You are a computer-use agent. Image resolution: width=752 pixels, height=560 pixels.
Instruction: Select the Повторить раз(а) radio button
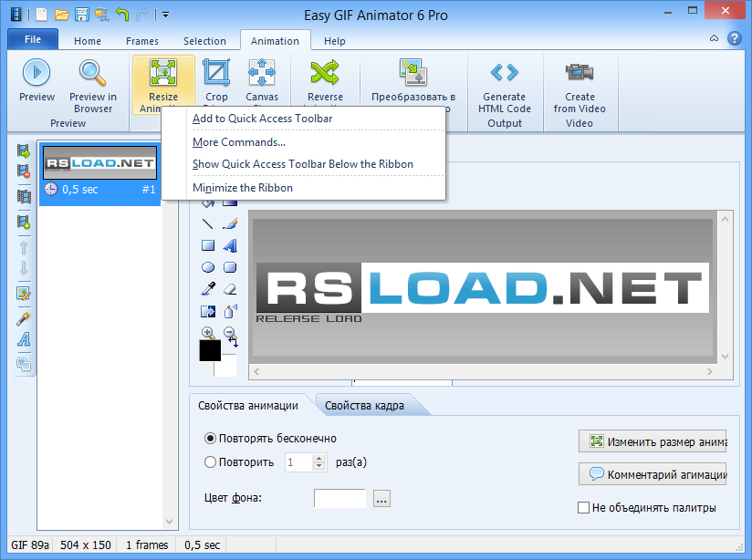coord(210,462)
